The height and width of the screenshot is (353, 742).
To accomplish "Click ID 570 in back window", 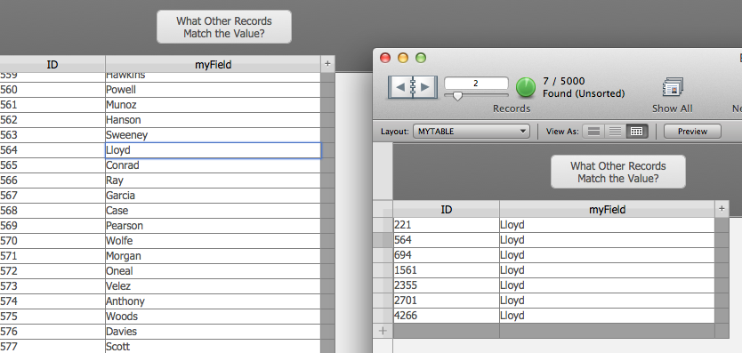I will (x=52, y=241).
